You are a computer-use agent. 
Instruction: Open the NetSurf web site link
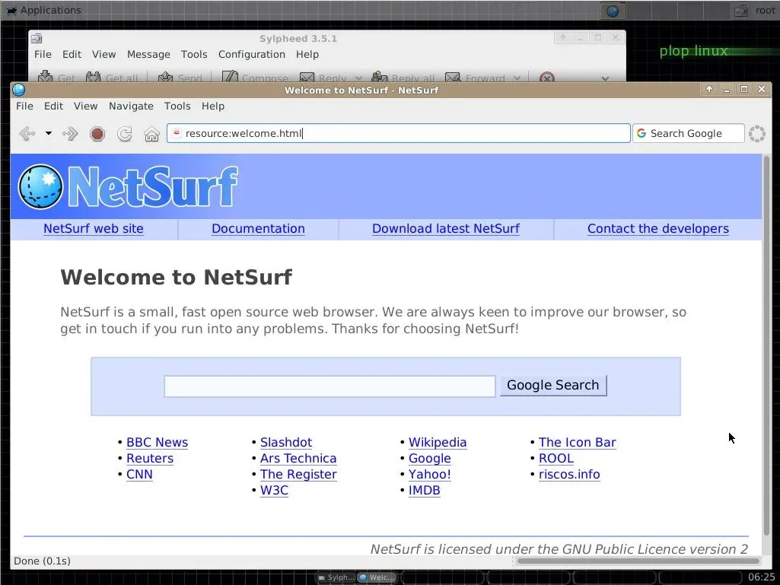[x=94, y=229]
